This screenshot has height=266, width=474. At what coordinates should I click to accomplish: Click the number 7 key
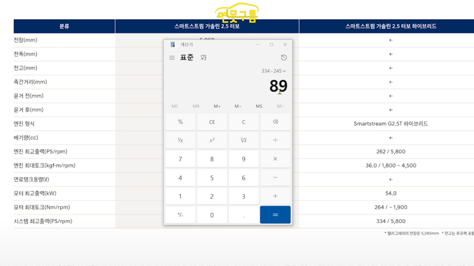point(180,159)
